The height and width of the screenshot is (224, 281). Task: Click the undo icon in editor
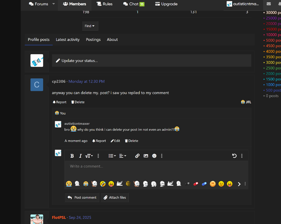pyautogui.click(x=234, y=156)
